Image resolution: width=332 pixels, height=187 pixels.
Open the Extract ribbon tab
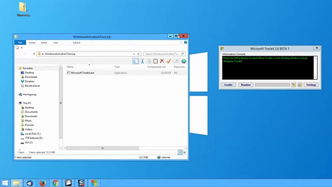[77, 43]
